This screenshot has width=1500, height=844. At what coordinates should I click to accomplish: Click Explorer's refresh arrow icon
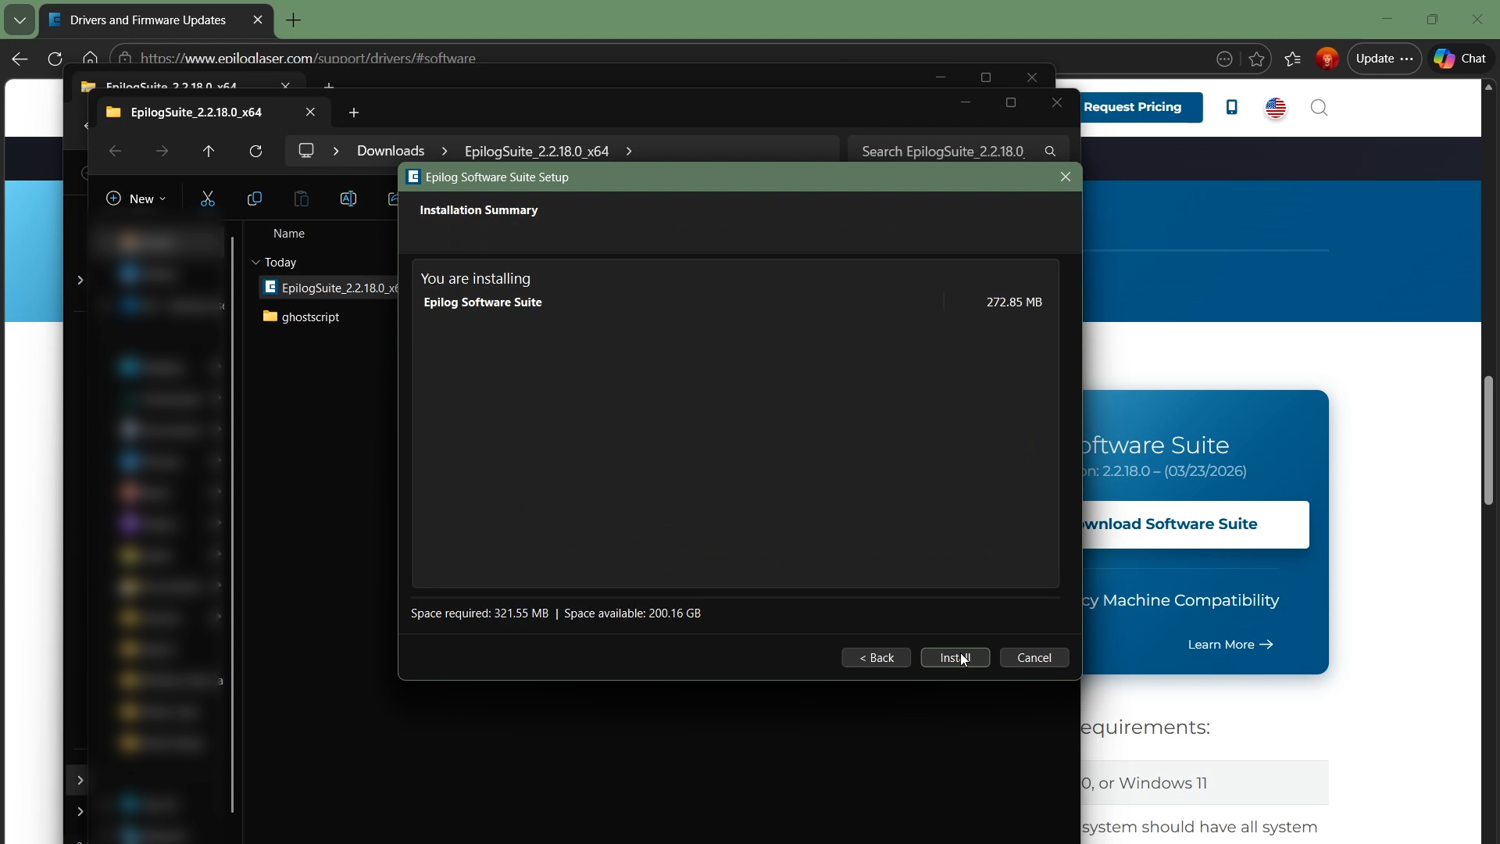pyautogui.click(x=255, y=152)
